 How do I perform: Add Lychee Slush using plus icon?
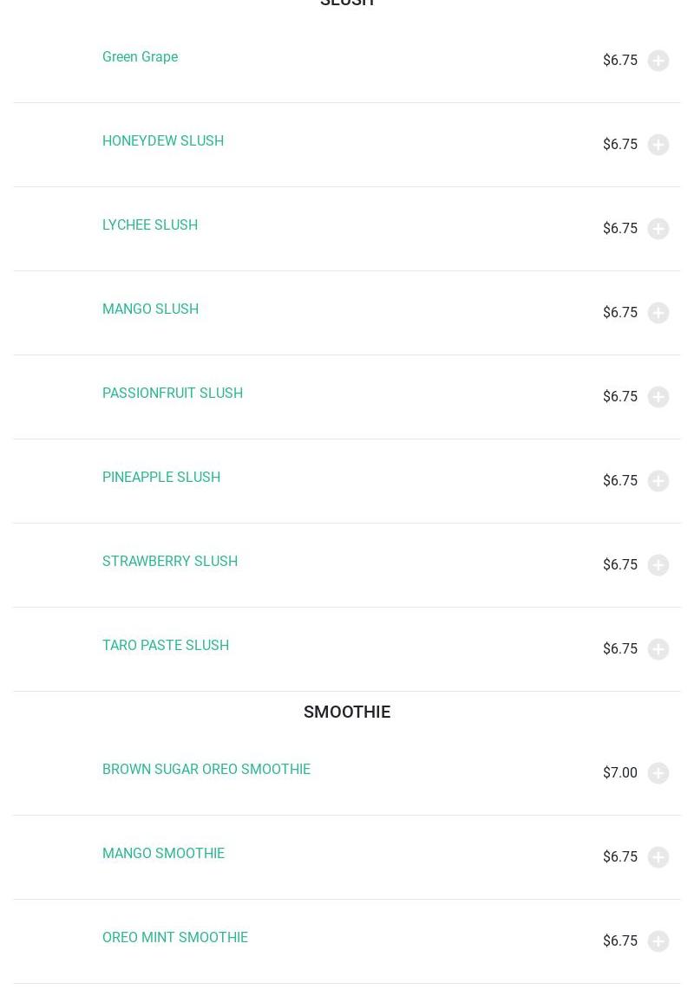[658, 229]
